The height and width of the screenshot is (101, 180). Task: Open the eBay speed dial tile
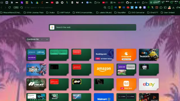tap(149, 84)
